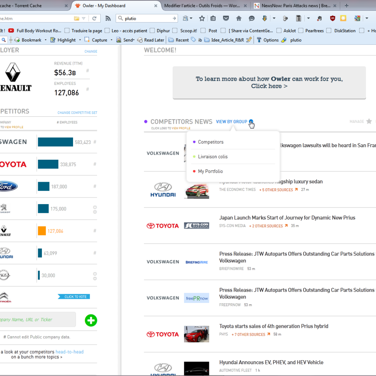The width and height of the screenshot is (376, 376).
Task: Reload the page with the refresh icon
Action: pyautogui.click(x=94, y=18)
